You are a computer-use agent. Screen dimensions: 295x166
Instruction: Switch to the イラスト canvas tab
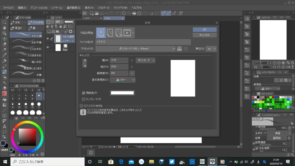tap(113, 18)
